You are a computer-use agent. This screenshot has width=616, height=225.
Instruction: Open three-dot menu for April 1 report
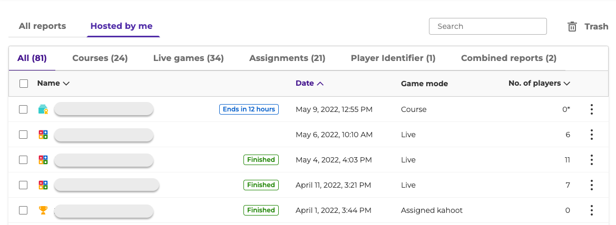592,210
